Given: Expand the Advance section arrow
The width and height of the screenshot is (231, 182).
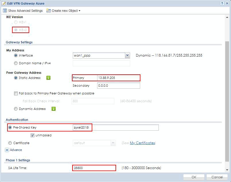Looking at the screenshot, I should tap(7, 150).
